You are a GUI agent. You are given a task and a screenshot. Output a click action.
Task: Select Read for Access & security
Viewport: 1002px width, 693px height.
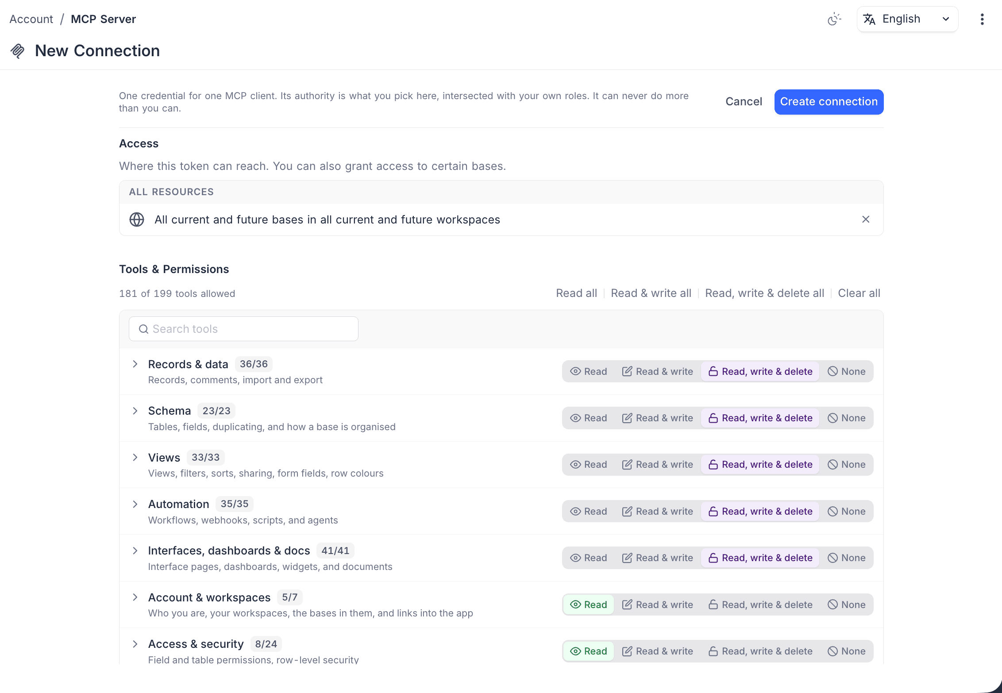pos(589,651)
